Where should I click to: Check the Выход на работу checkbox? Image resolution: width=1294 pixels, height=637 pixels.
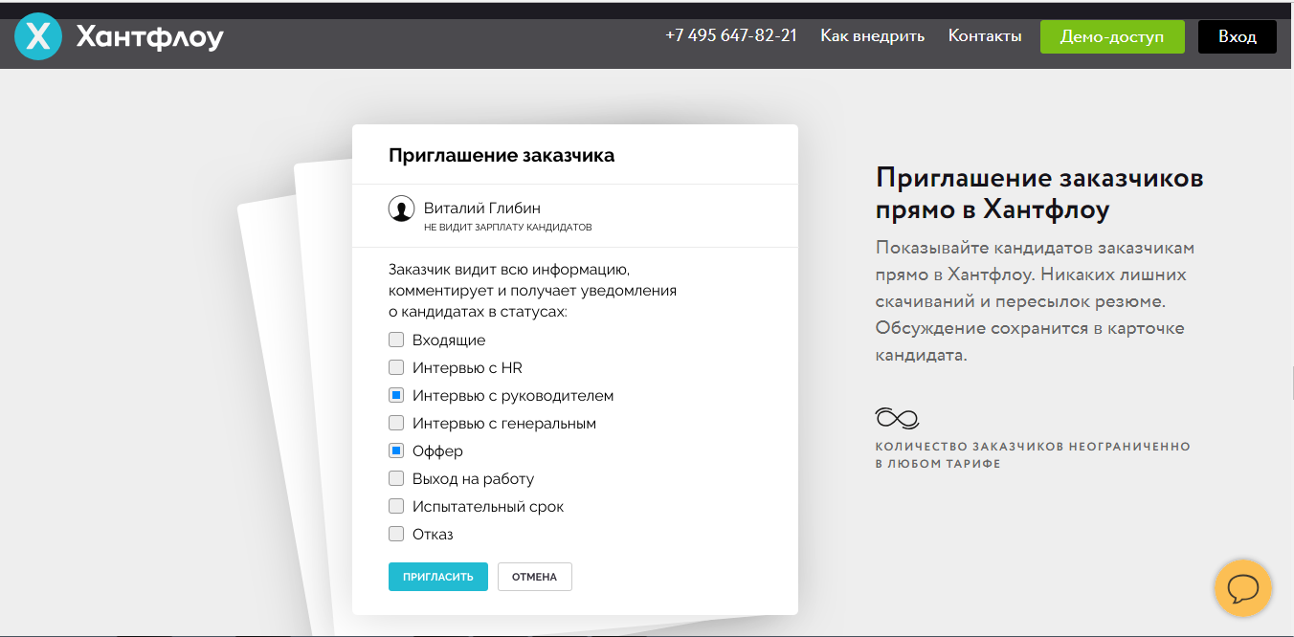396,478
